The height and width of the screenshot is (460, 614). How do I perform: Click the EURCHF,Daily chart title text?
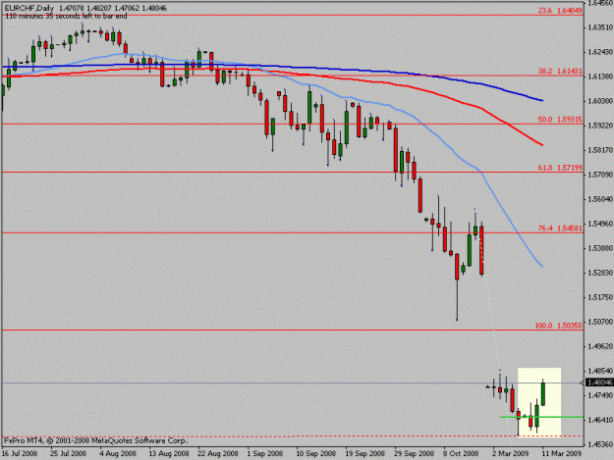point(28,8)
